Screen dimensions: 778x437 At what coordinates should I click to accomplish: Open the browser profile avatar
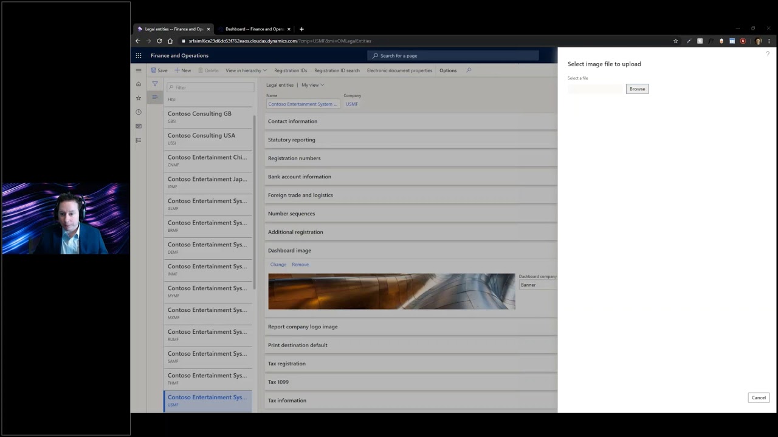click(759, 41)
